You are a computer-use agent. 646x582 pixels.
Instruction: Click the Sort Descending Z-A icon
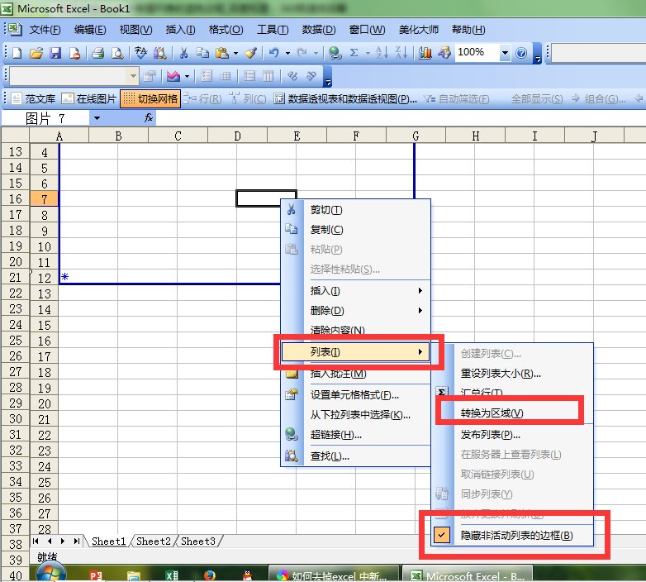tap(401, 53)
